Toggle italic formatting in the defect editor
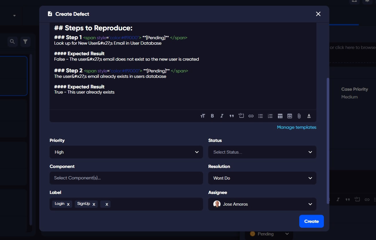This screenshot has height=240, width=376. coord(222,116)
